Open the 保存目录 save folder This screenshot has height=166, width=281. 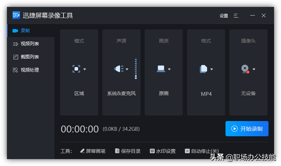tap(128, 151)
